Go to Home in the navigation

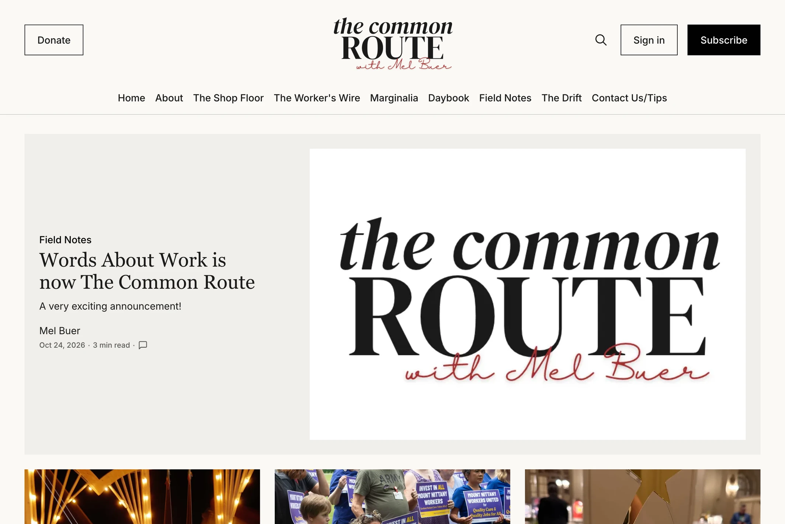pyautogui.click(x=131, y=98)
